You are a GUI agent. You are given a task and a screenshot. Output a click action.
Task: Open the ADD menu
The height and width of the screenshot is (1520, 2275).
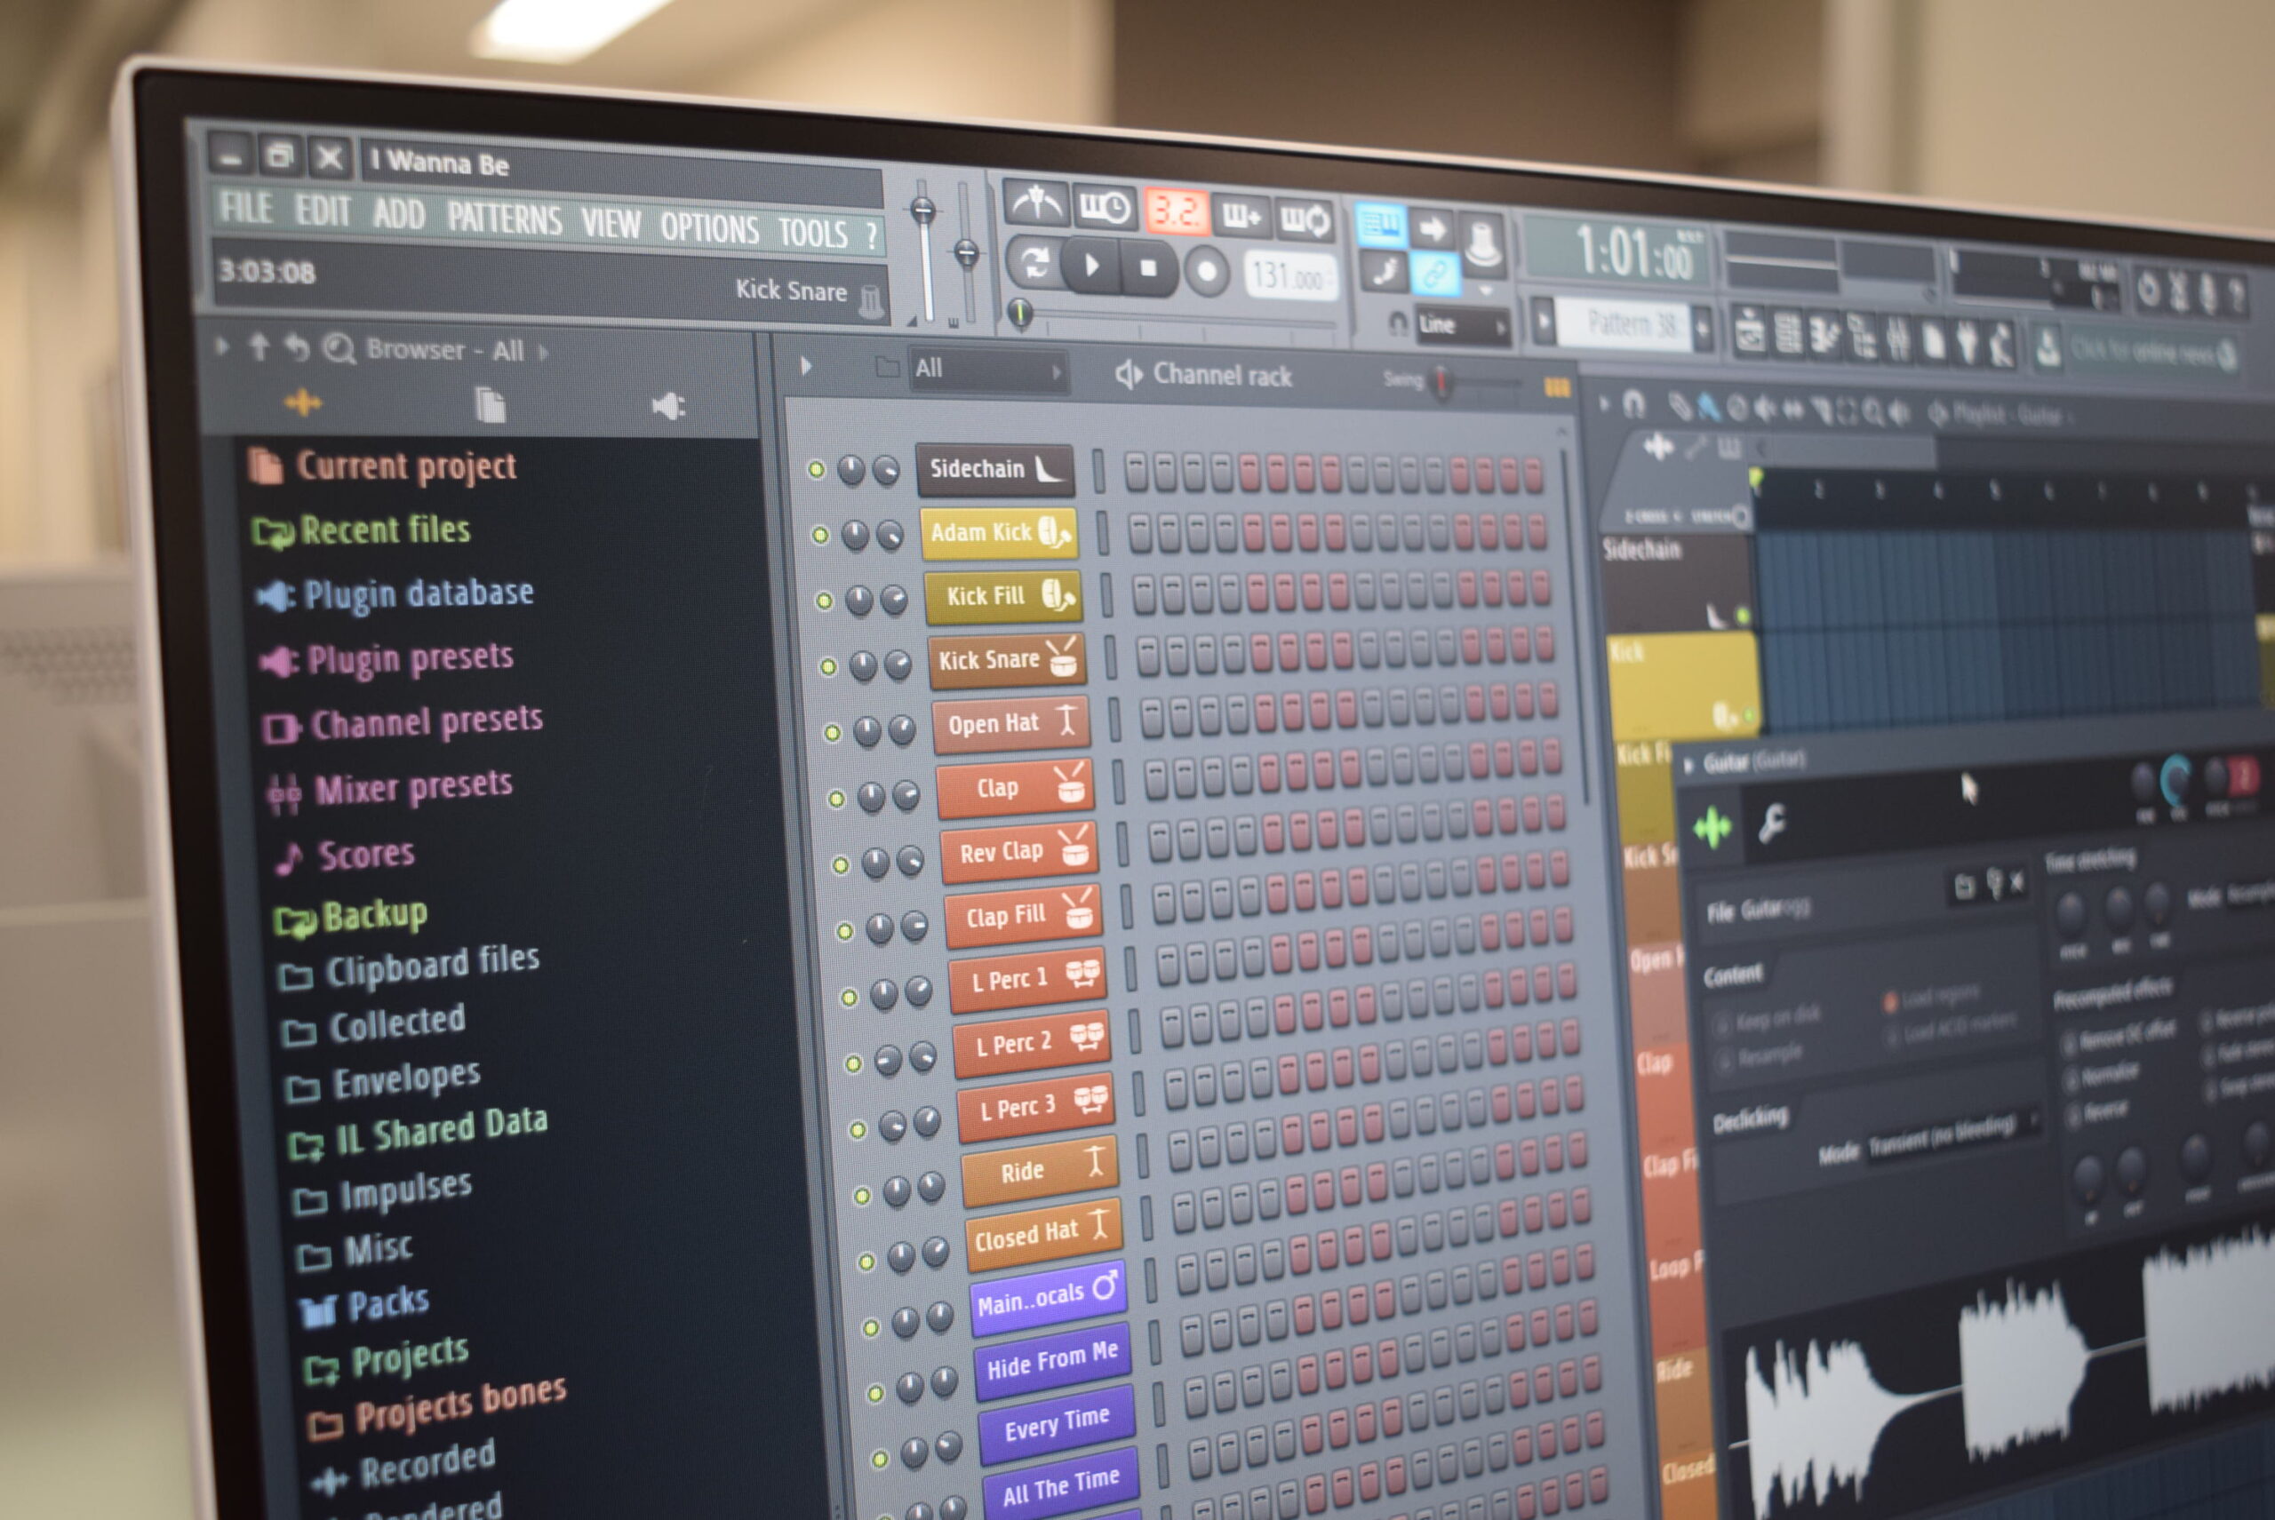tap(398, 213)
